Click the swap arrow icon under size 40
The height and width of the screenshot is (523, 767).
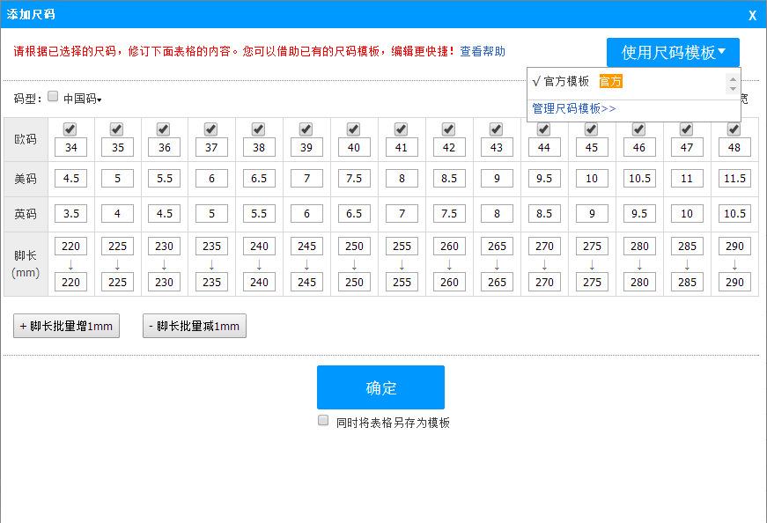354,264
